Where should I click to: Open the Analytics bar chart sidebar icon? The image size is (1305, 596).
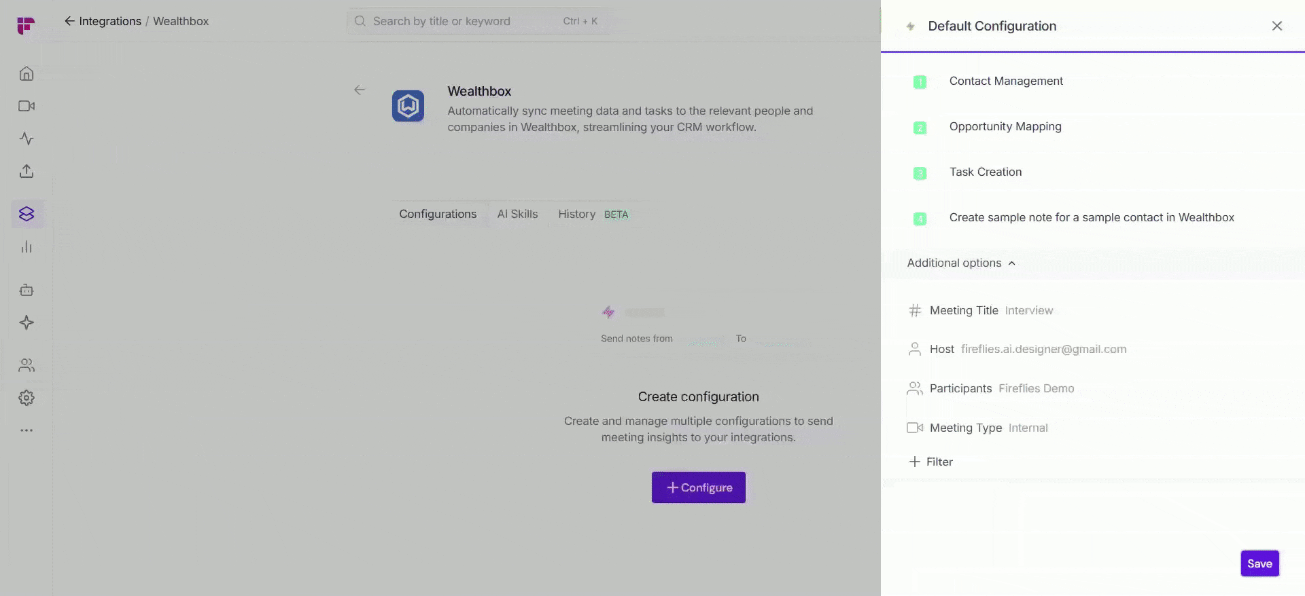tap(27, 246)
